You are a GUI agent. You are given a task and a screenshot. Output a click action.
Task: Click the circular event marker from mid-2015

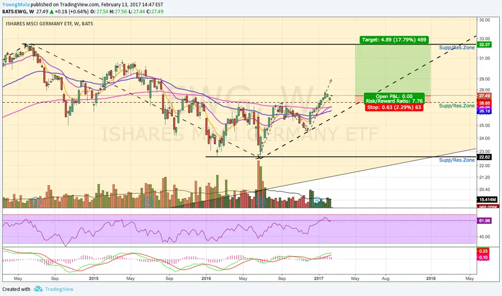148,202
